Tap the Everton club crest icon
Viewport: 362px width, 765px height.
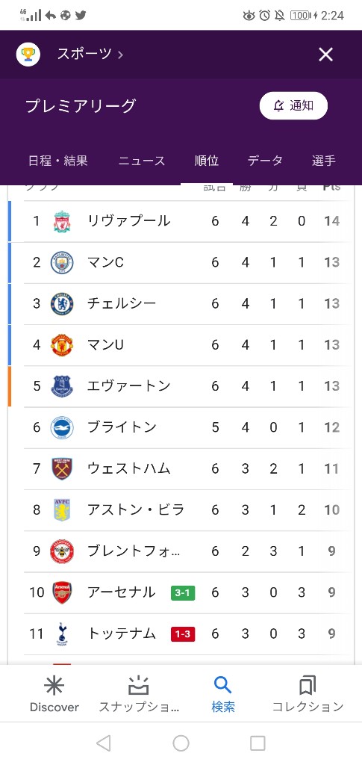pos(62,386)
